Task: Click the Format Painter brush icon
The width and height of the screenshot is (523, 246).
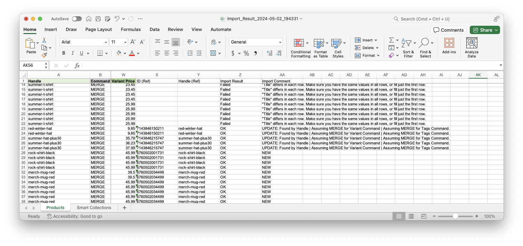Action: click(44, 55)
